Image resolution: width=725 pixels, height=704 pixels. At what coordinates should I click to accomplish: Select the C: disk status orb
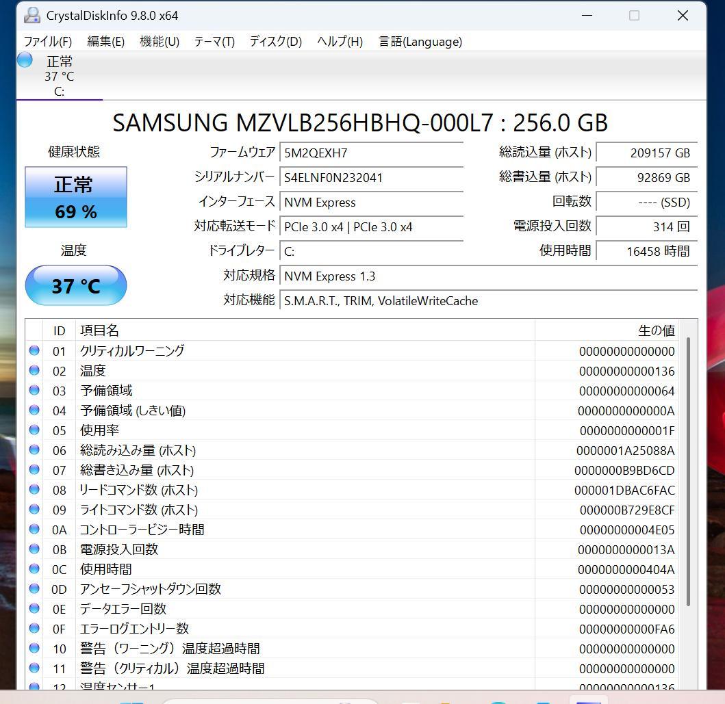point(25,60)
